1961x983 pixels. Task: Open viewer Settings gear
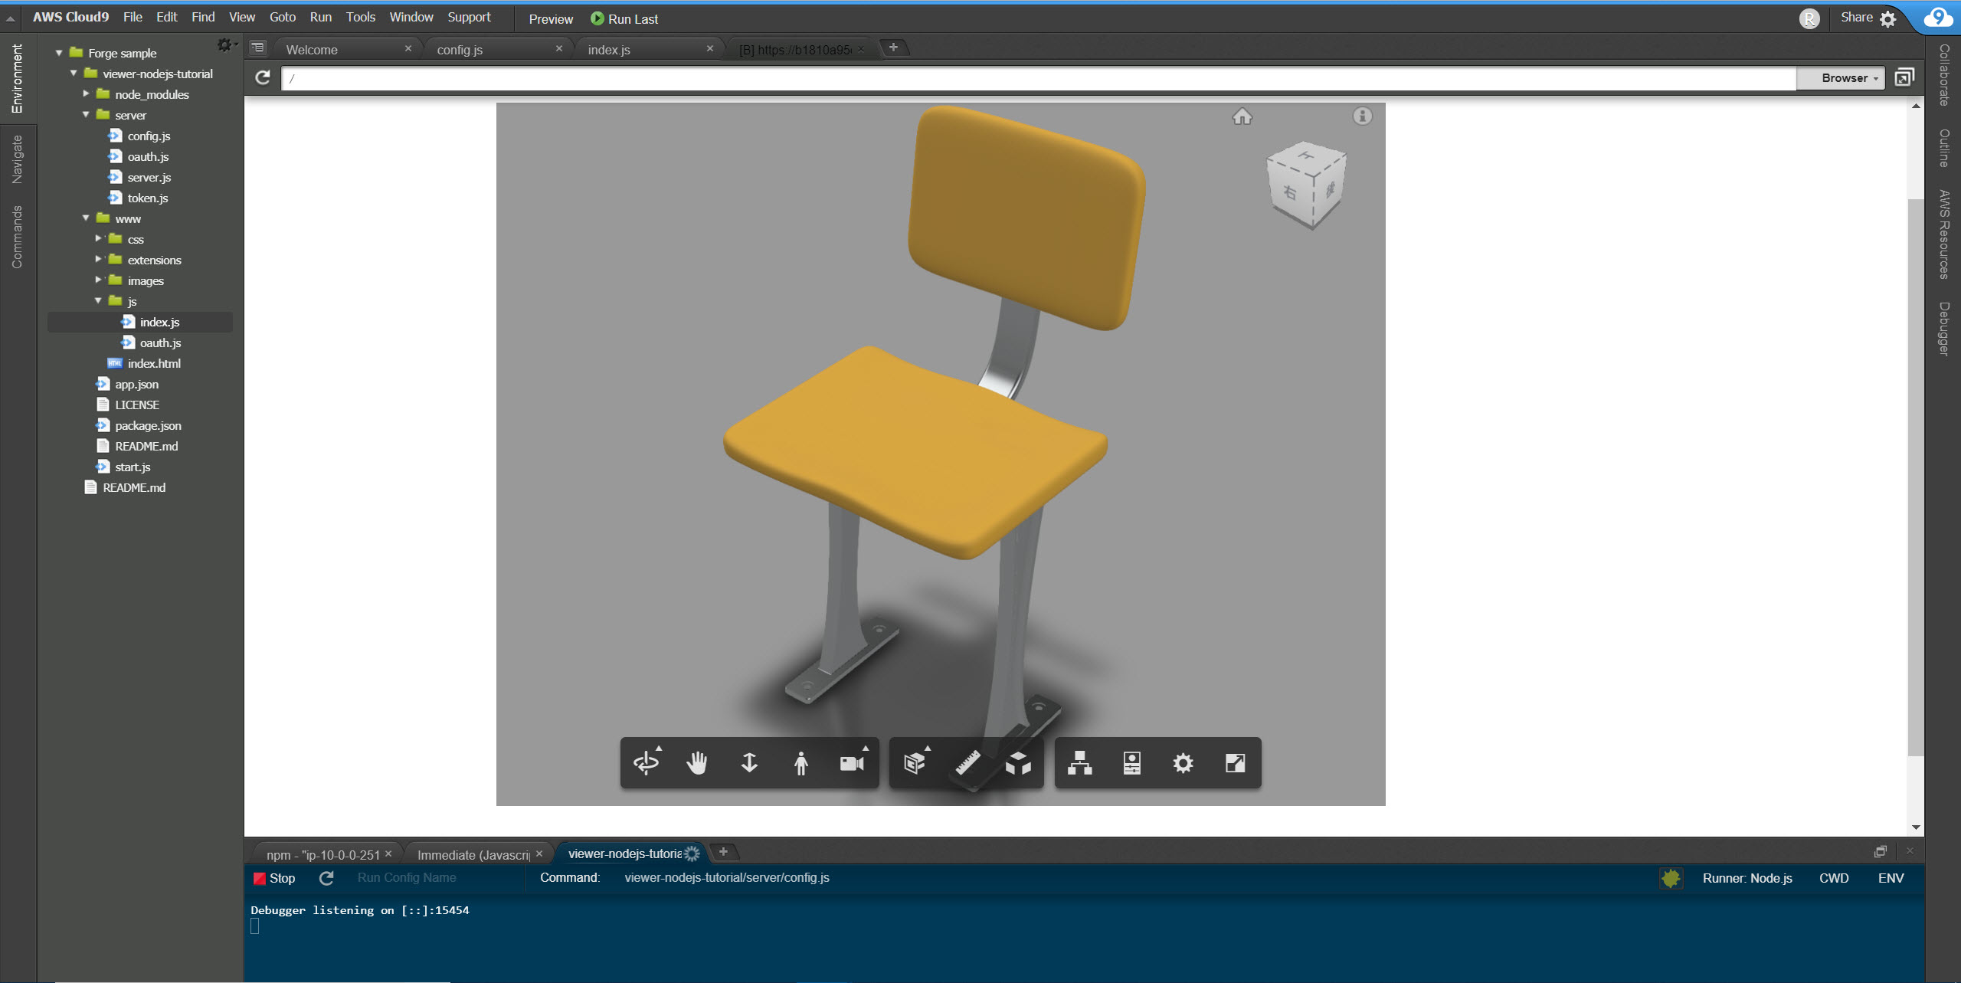1183,762
